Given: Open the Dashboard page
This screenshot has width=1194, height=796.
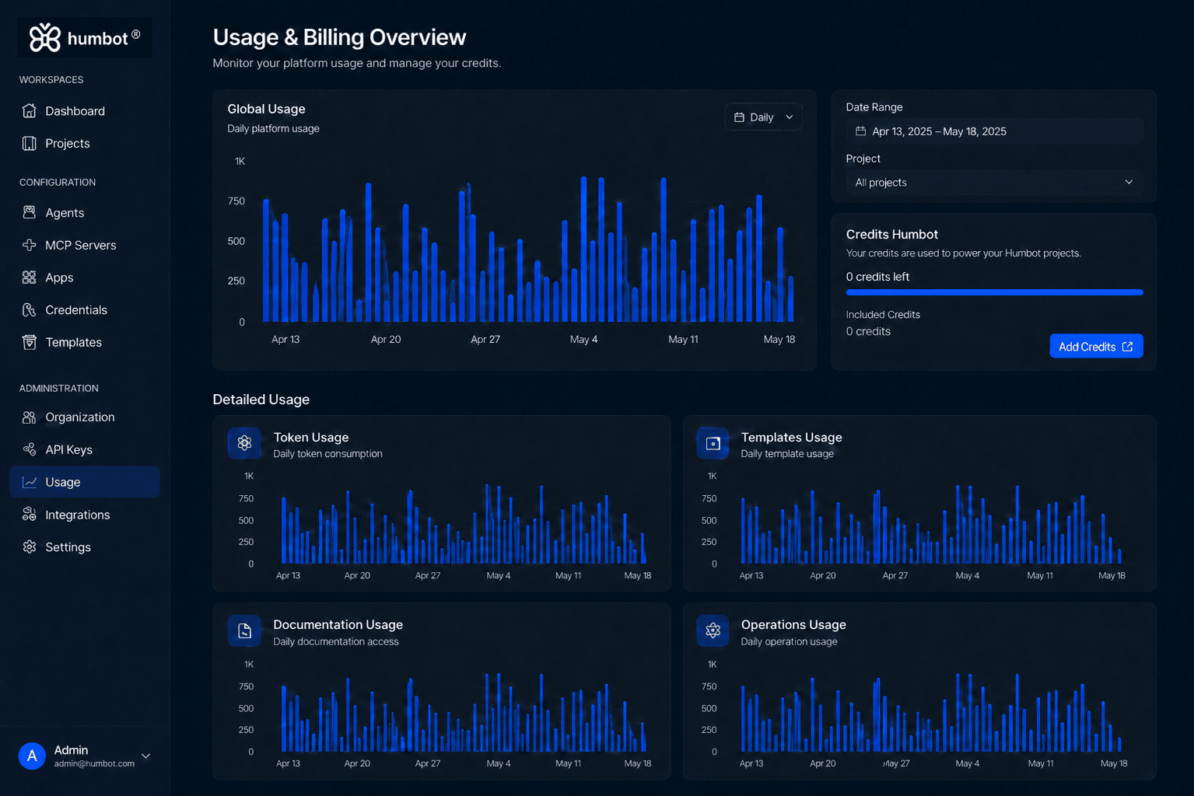Looking at the screenshot, I should [85, 110].
